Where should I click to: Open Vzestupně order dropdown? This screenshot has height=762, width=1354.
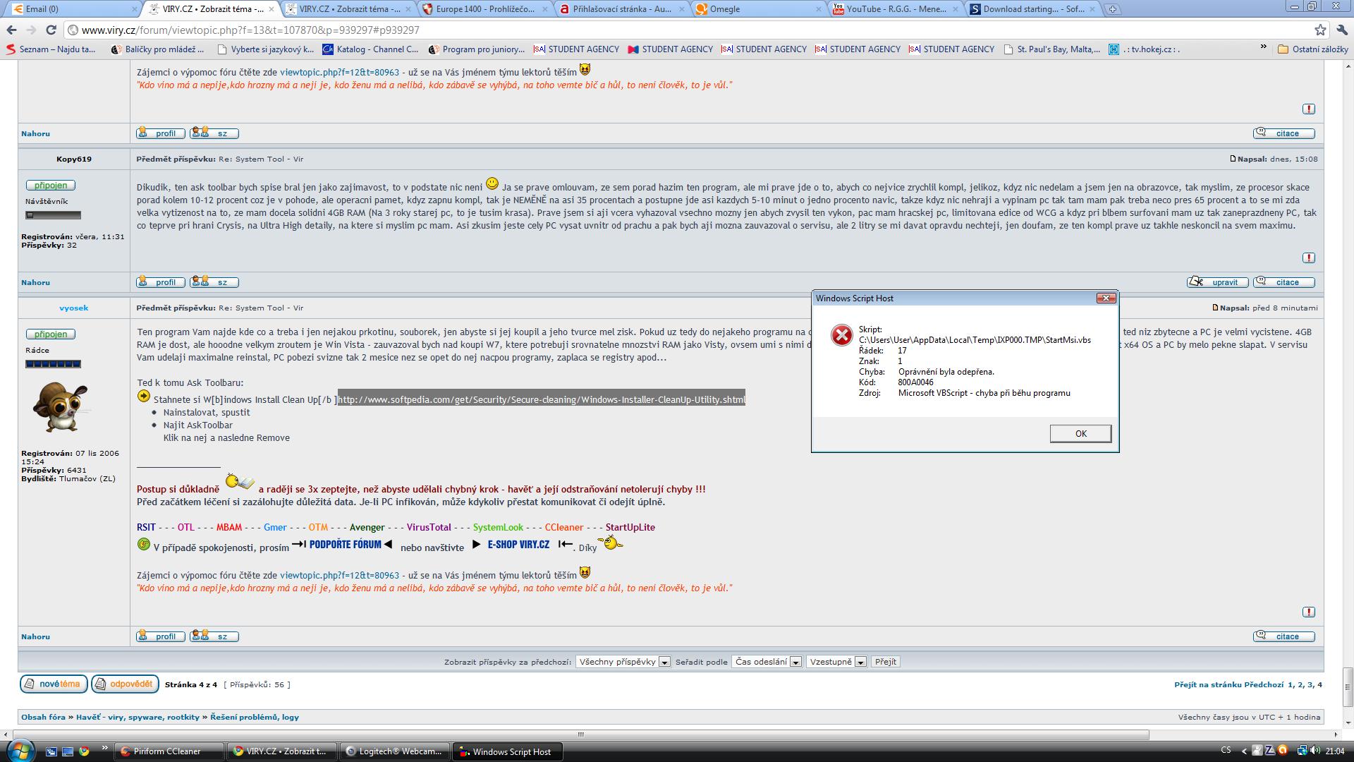coord(836,662)
